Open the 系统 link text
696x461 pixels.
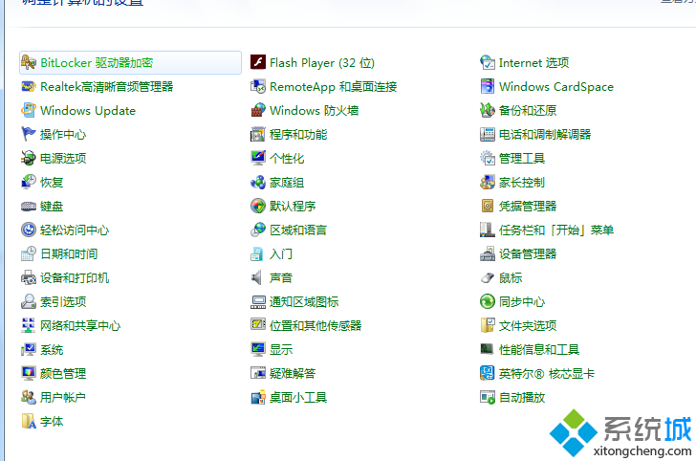tap(52, 350)
